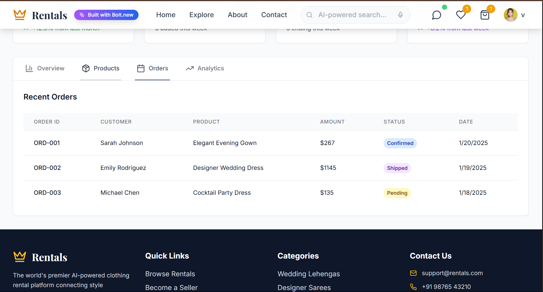Viewport: 543px width, 292px height.
Task: Click the Built with Bolt.new badge
Action: 106,15
